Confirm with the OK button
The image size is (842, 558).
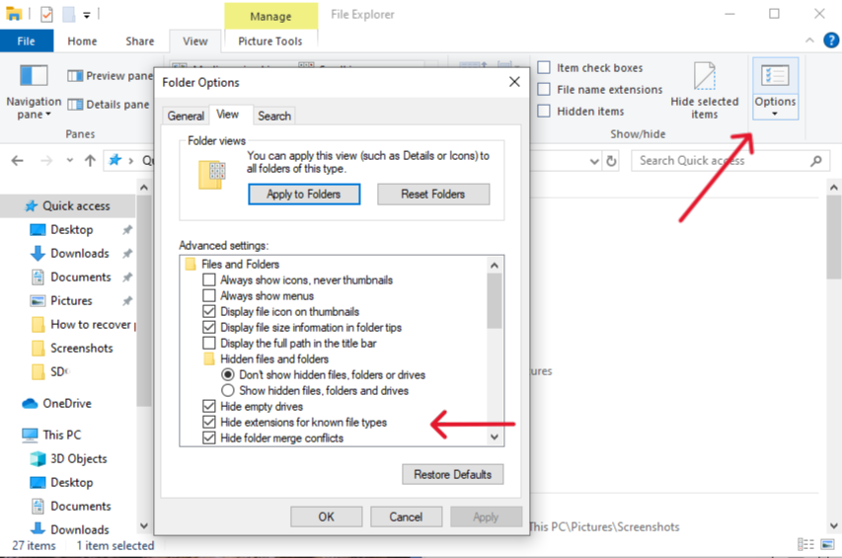click(x=326, y=517)
